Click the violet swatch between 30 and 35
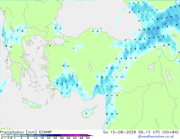 click(x=64, y=135)
